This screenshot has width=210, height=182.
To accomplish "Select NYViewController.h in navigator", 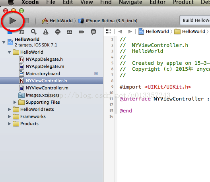I will (x=52, y=81).
